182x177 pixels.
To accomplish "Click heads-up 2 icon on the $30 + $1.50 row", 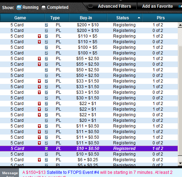I will pyautogui.click(x=46, y=98).
